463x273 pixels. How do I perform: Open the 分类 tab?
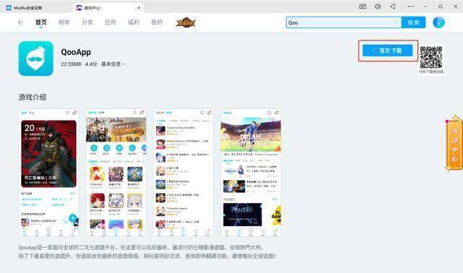click(x=87, y=22)
